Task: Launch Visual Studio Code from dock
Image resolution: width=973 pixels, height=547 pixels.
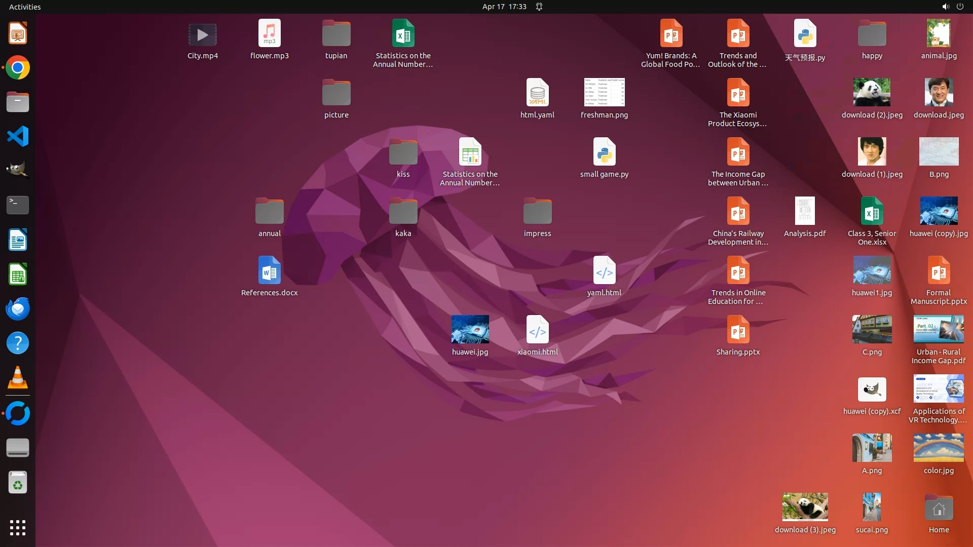Action: point(18,137)
